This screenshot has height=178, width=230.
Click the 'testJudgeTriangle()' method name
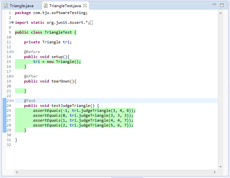[73, 106]
